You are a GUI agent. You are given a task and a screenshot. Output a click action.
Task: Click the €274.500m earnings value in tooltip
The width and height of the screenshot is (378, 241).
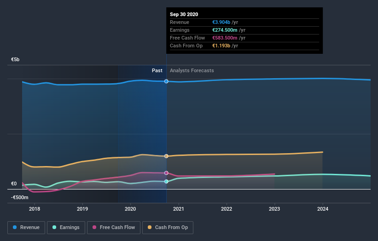(225, 30)
